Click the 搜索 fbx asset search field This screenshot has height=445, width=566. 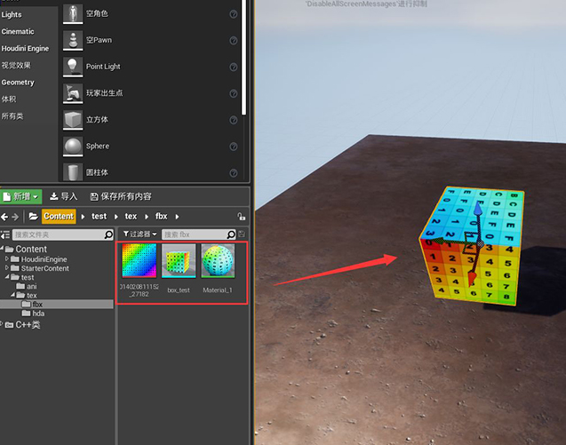pos(197,234)
